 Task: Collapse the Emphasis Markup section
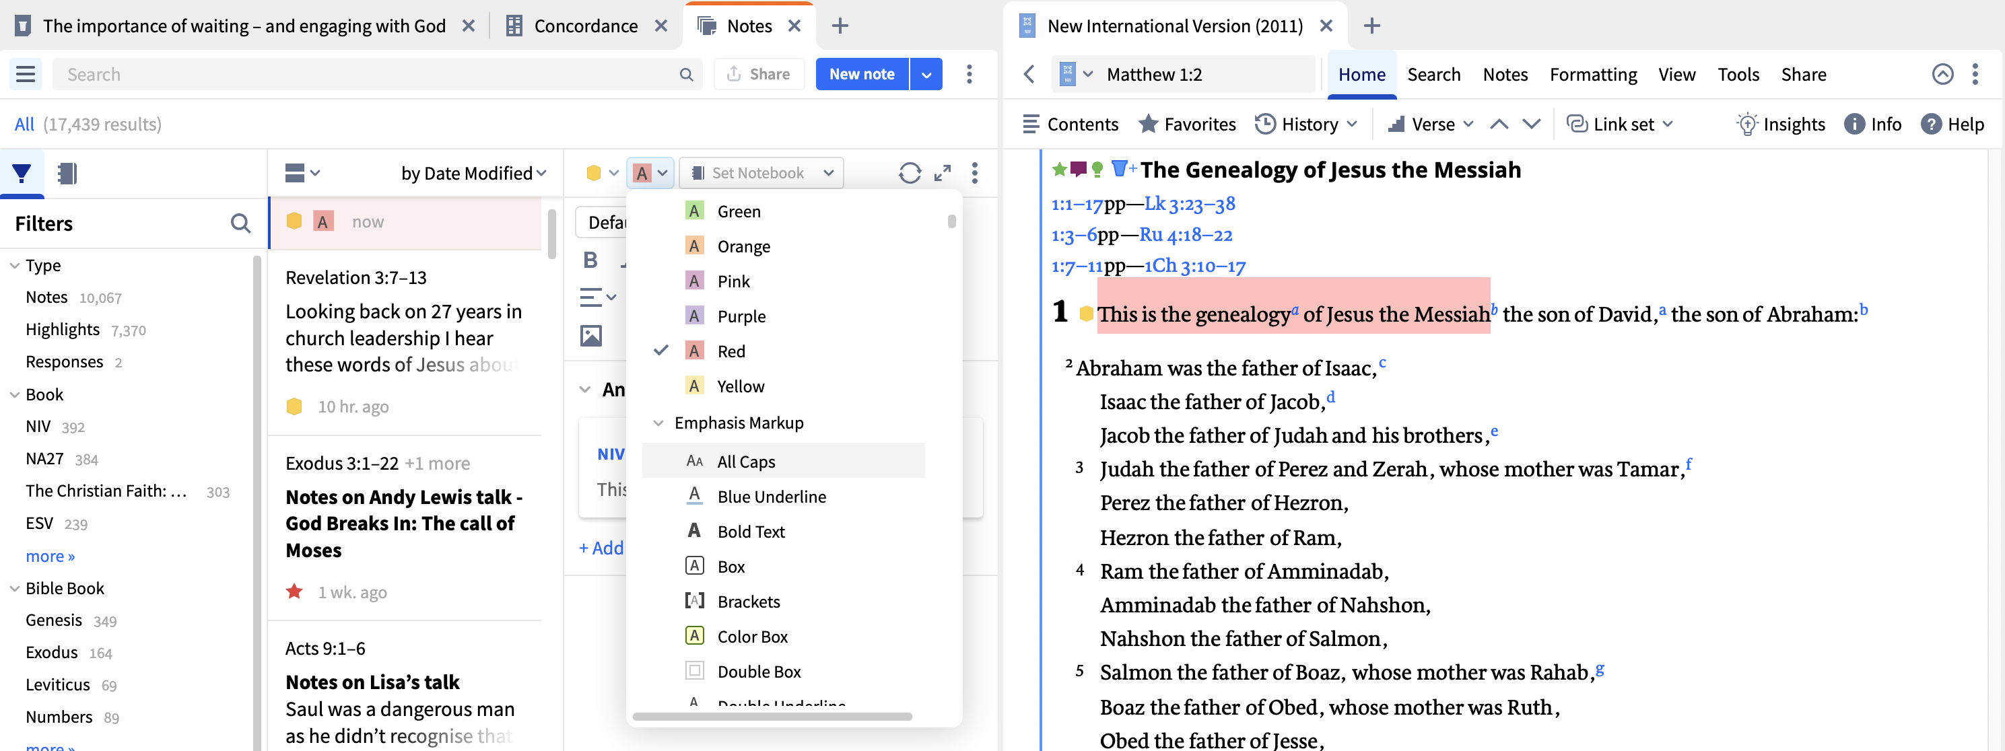[658, 423]
